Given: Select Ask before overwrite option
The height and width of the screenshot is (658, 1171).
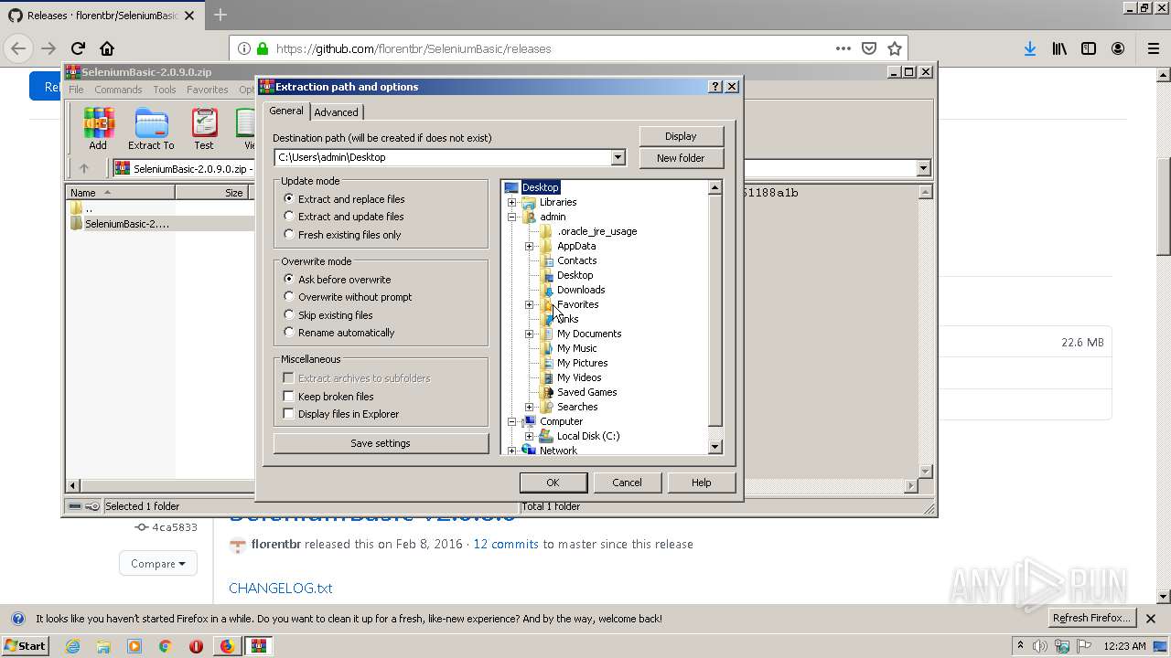Looking at the screenshot, I should (x=289, y=279).
